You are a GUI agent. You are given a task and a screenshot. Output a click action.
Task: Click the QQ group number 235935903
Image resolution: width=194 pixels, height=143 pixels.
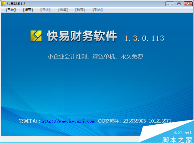point(135,121)
